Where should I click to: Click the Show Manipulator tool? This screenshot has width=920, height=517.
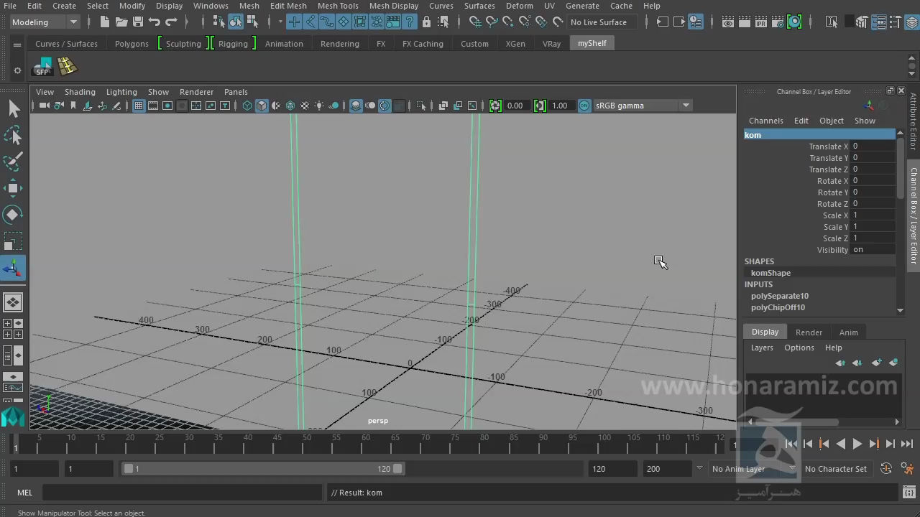(13, 269)
